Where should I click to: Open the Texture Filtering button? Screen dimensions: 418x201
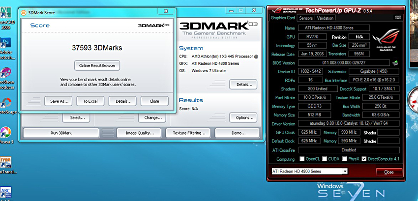tap(188, 133)
